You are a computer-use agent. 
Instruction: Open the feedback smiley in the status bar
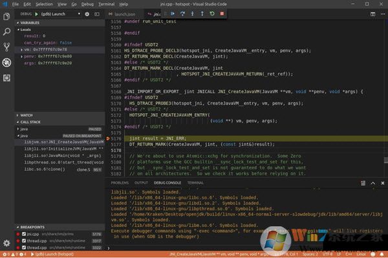(x=373, y=254)
